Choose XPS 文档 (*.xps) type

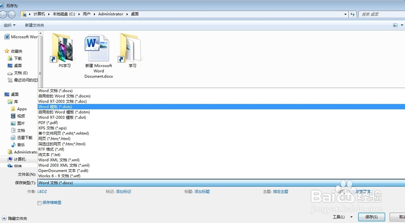coord(222,128)
